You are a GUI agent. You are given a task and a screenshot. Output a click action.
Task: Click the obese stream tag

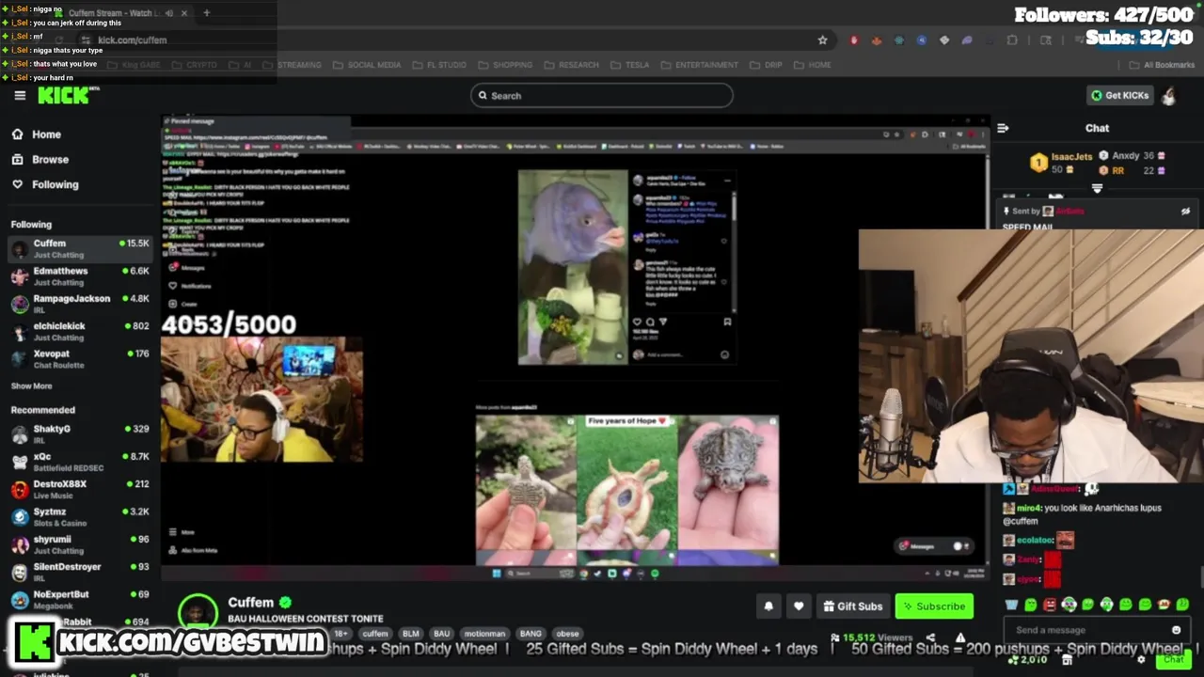tap(566, 634)
